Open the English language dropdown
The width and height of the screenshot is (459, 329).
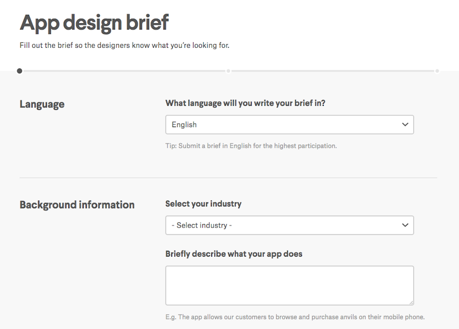[x=289, y=125]
